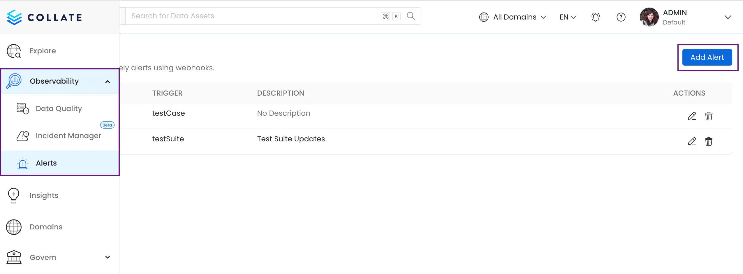Collapse the Observability section
This screenshot has height=274, width=743.
click(107, 81)
